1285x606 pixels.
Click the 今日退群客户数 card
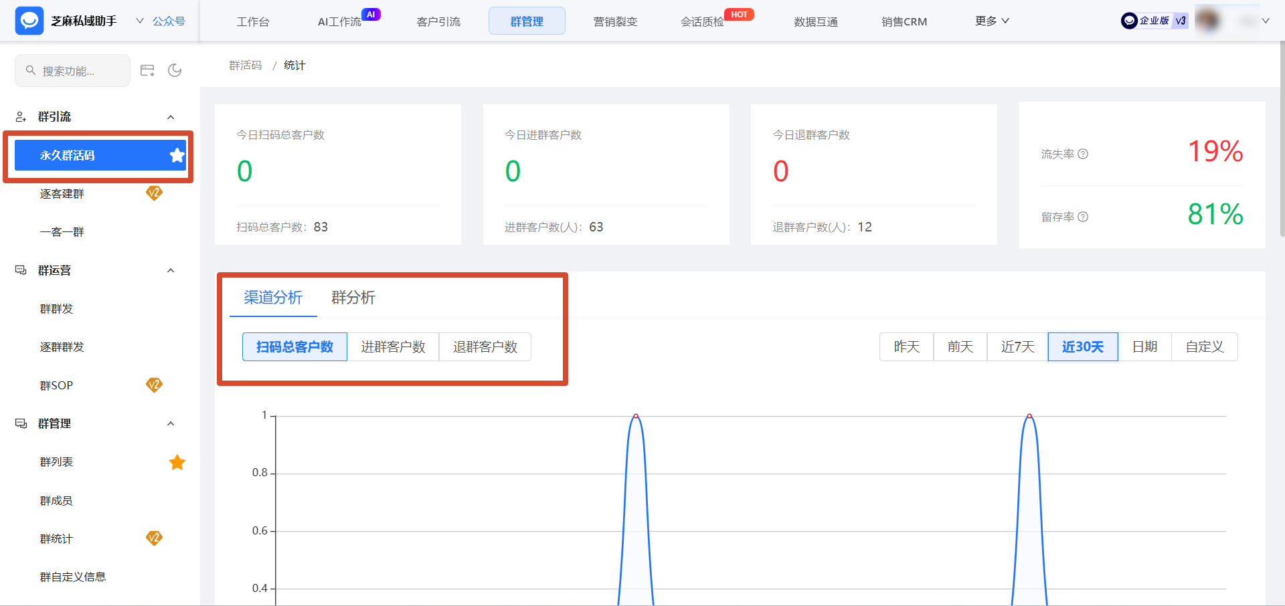pyautogui.click(x=874, y=175)
